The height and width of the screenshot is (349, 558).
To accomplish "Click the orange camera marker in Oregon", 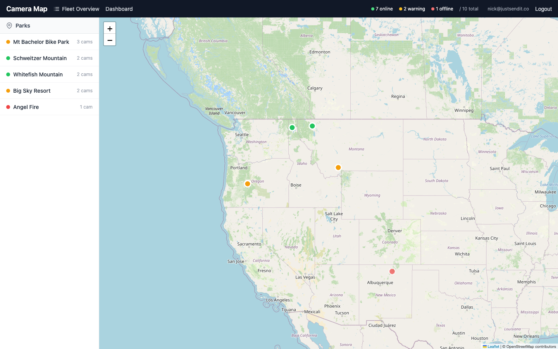I will click(247, 183).
